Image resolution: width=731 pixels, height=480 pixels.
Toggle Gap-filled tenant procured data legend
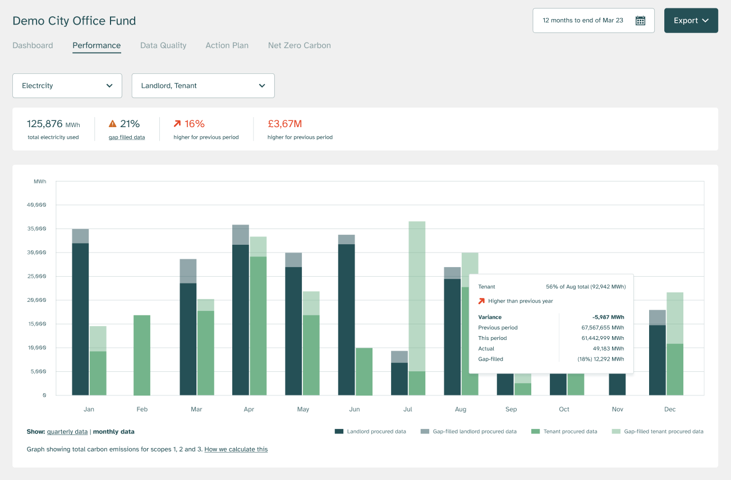(616, 432)
